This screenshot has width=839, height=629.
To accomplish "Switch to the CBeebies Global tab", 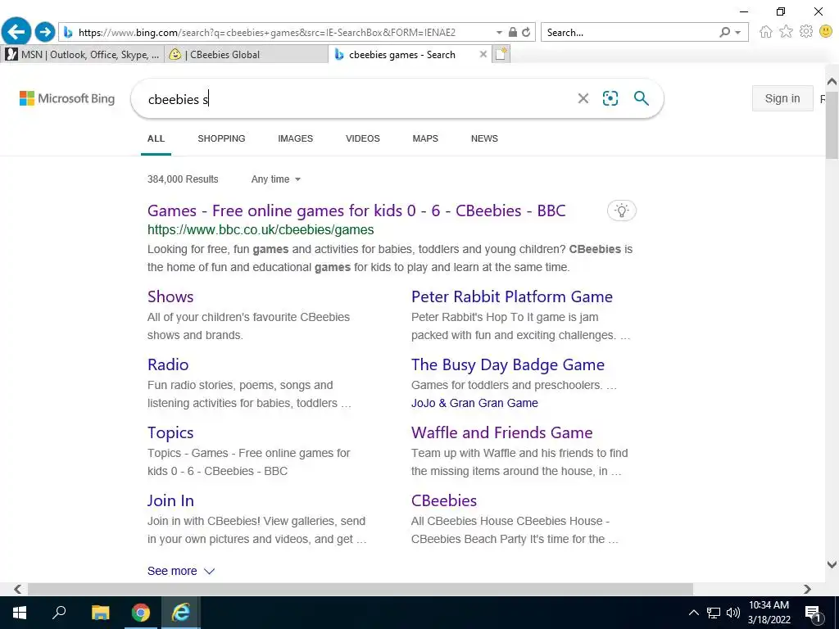I will [246, 55].
